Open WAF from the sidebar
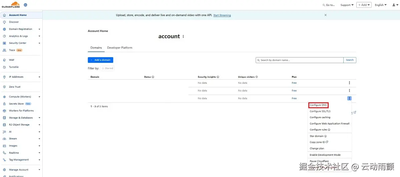Viewport: 400px width, 177px height. pyautogui.click(x=12, y=60)
